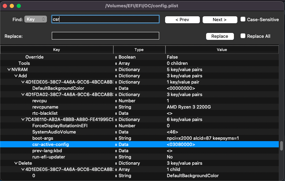The image size is (285, 181).
Task: Collapse the NVRAM dictionary node
Action: (x=9, y=69)
